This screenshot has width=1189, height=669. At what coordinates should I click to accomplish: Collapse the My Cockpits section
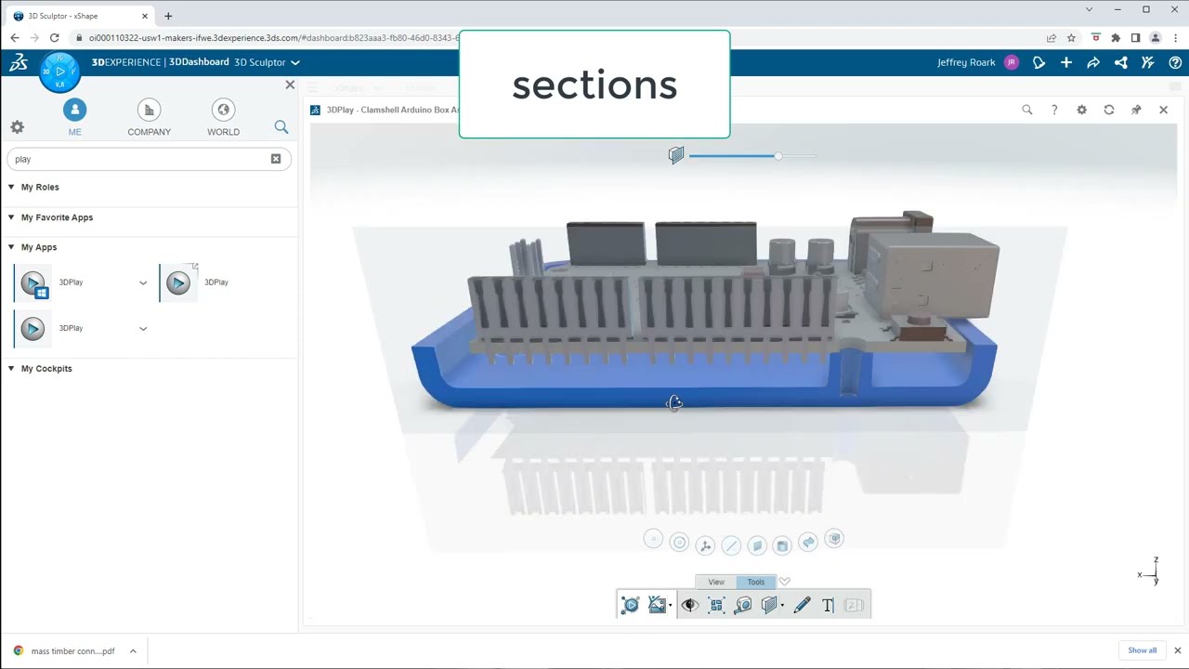coord(11,369)
